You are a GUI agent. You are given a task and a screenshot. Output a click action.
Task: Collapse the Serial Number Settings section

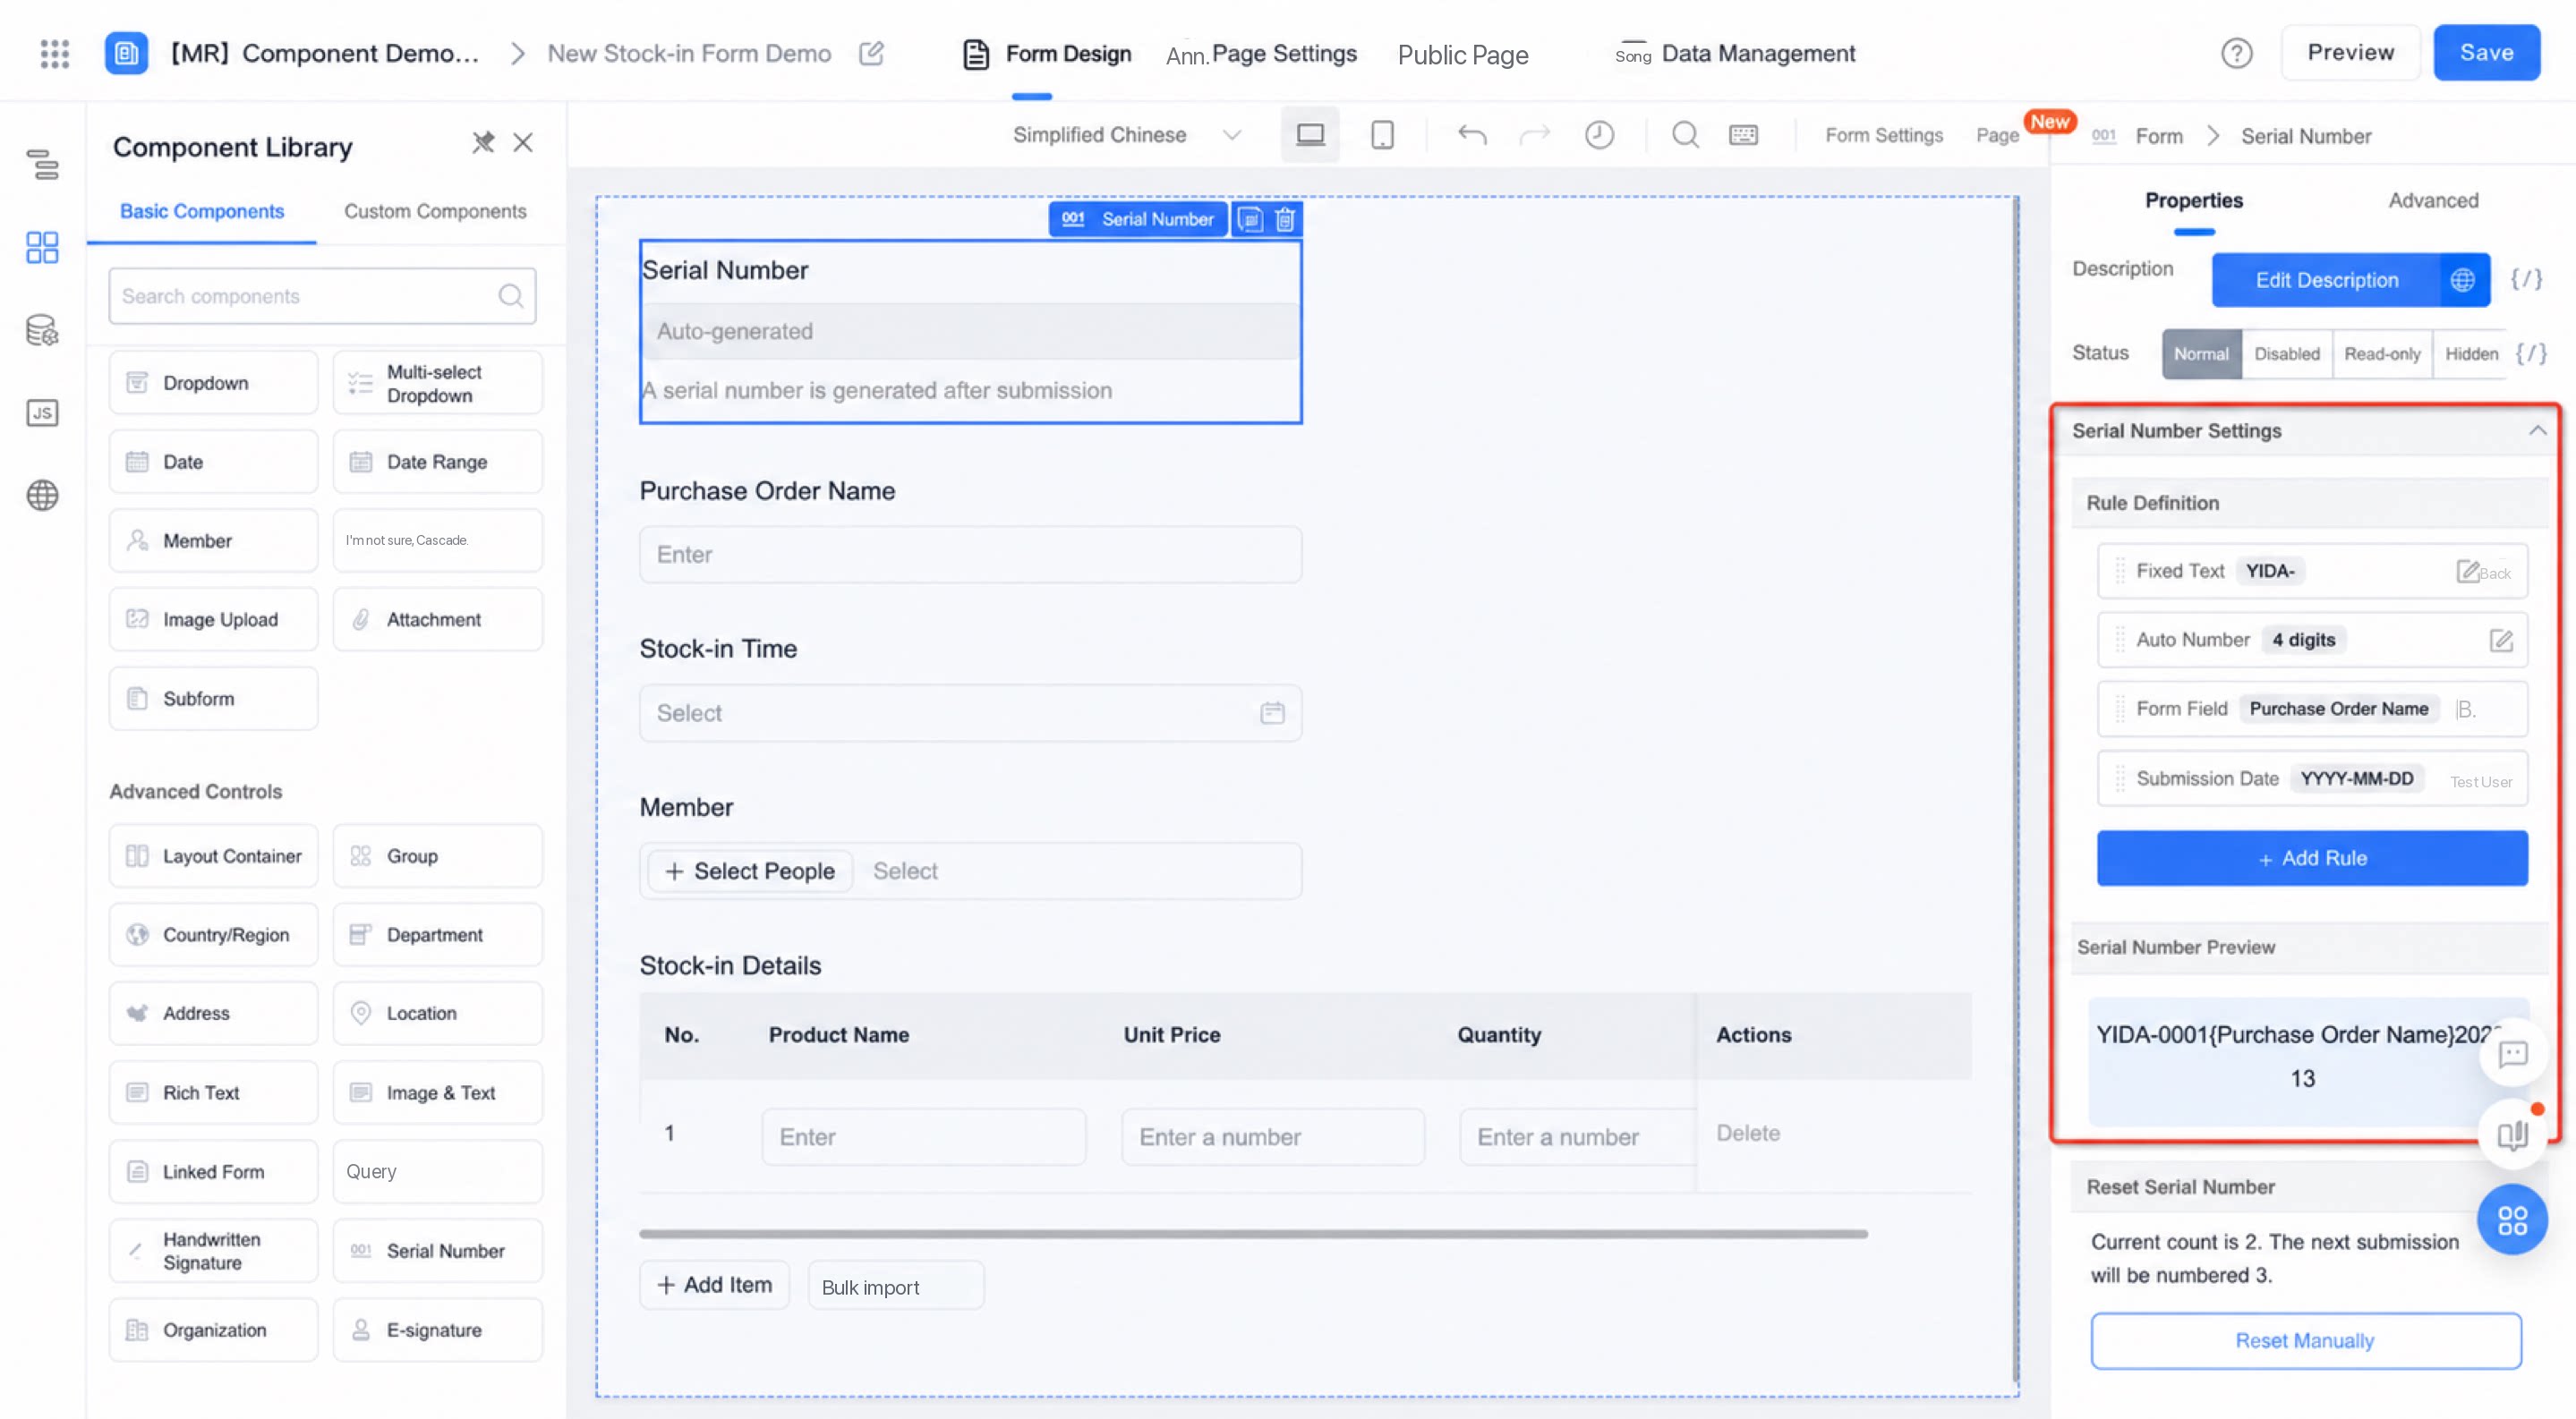pyautogui.click(x=2537, y=430)
